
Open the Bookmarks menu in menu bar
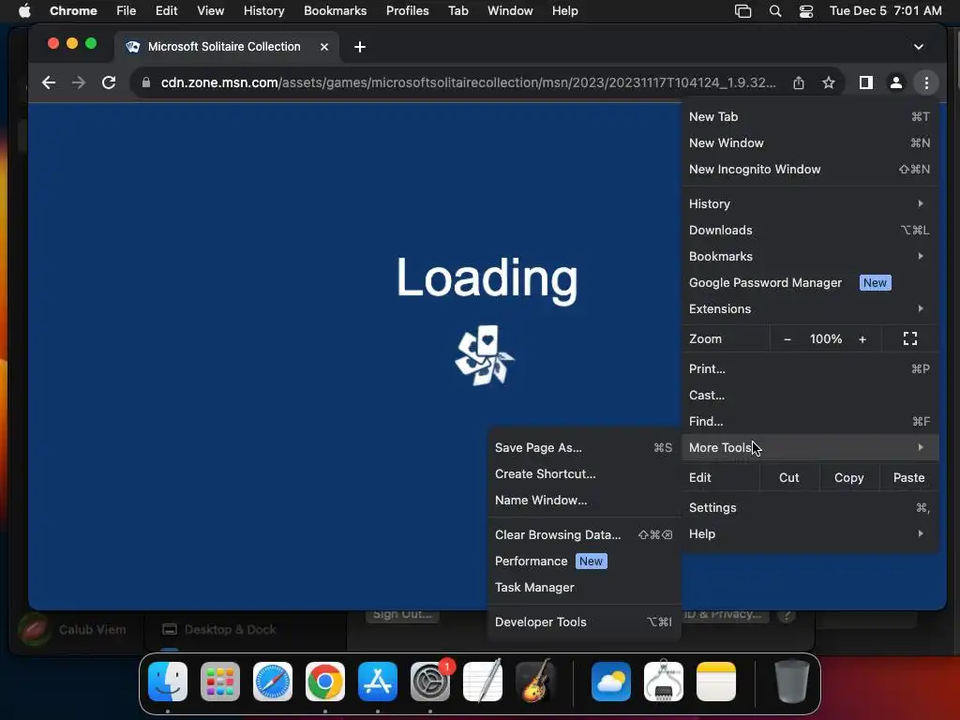(x=335, y=11)
